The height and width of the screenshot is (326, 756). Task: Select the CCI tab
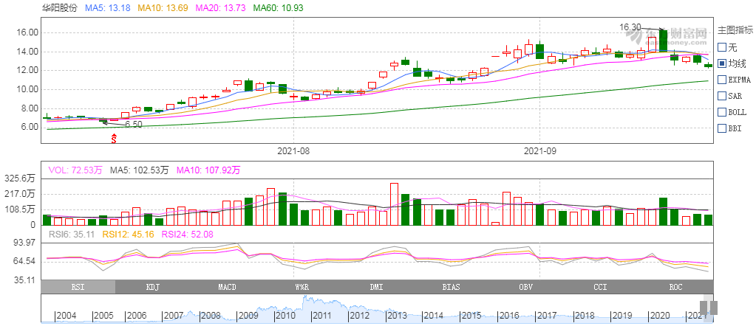tap(601, 287)
